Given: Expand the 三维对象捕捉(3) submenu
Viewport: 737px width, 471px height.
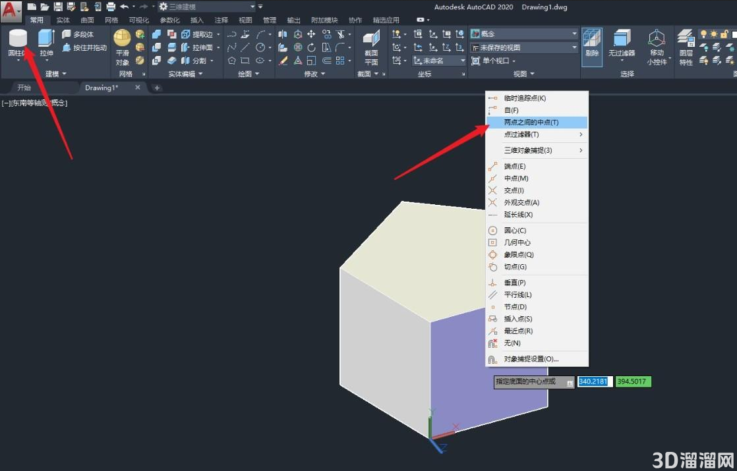Looking at the screenshot, I should coord(537,150).
